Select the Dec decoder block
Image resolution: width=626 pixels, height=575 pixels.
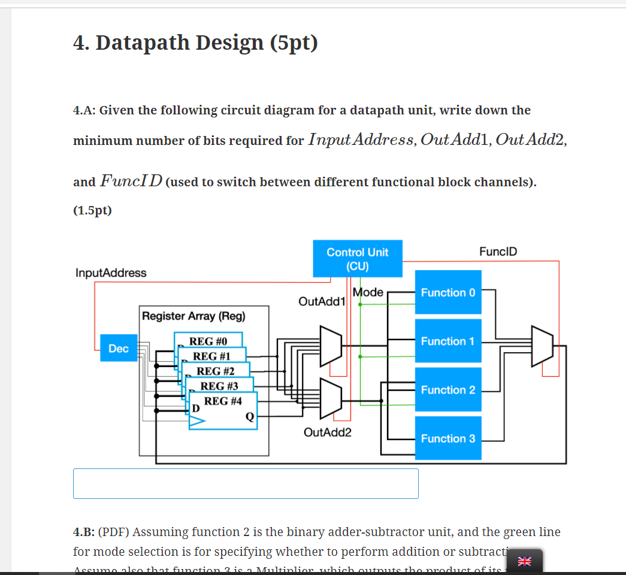pos(118,348)
